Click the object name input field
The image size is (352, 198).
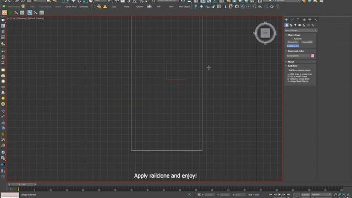point(298,56)
